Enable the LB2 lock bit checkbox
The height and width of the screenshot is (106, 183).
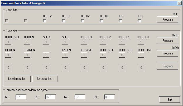(x=121, y=21)
